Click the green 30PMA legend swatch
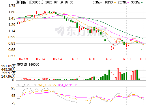Screen dimensions: 150x105 [142, 2]
